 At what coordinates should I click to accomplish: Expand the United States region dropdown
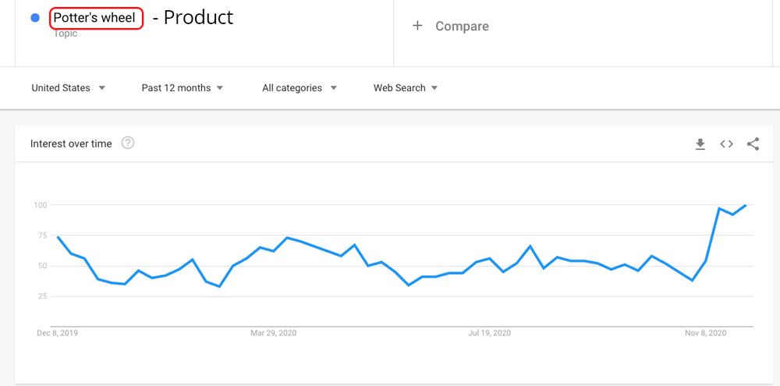click(x=69, y=88)
